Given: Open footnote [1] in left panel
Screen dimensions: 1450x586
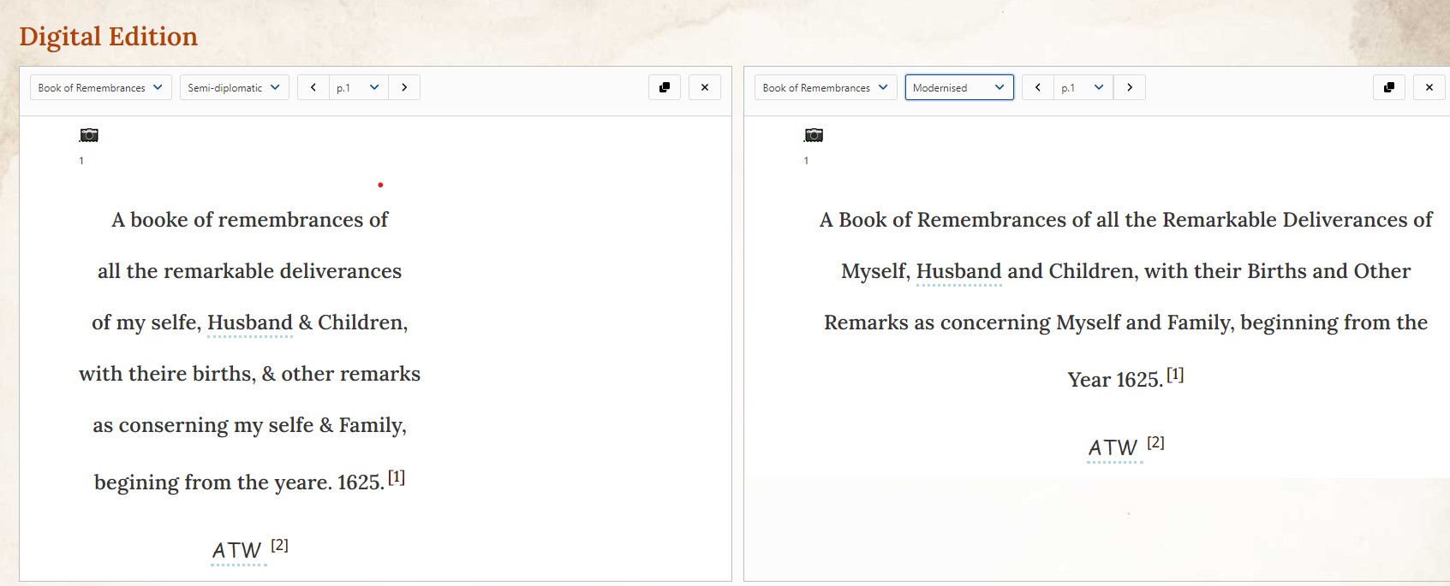Looking at the screenshot, I should coord(397,476).
